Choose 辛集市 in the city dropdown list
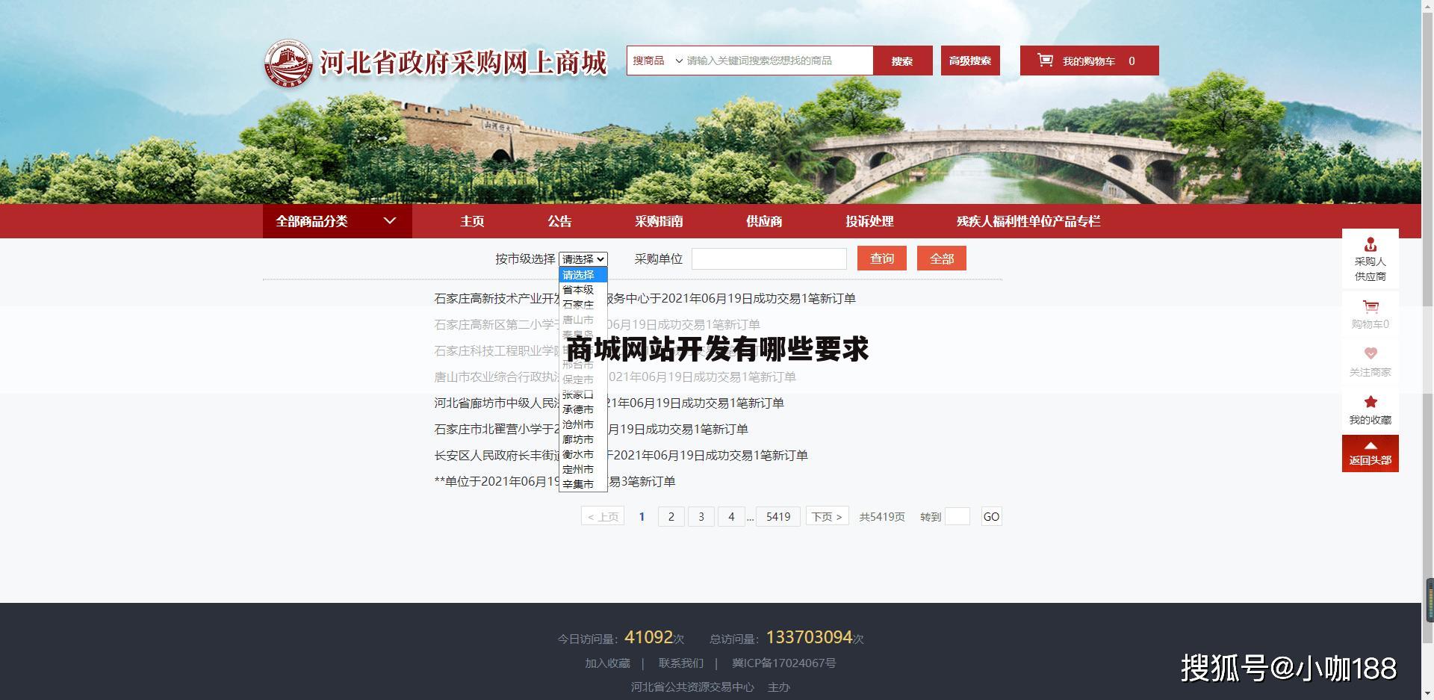This screenshot has height=700, width=1434. [583, 484]
